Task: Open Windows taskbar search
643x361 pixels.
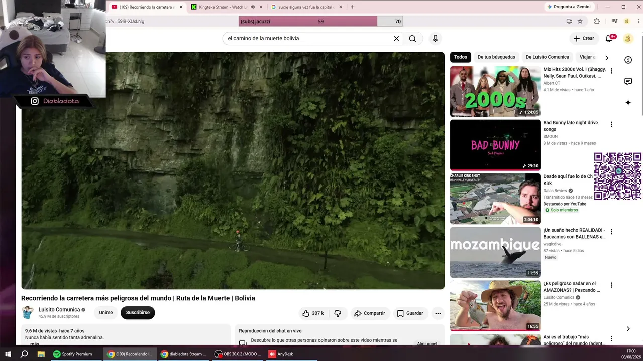Action: pos(24,354)
